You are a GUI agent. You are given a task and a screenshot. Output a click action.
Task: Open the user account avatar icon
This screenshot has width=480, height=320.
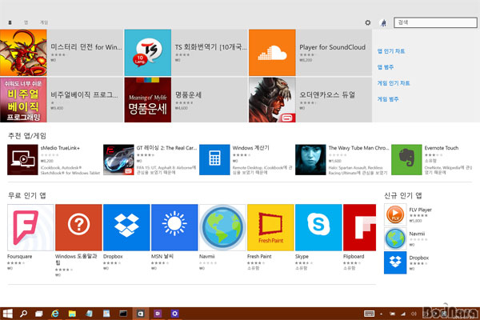coord(383,22)
